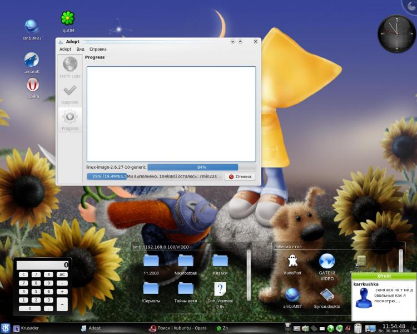Open the !Сериалы folder

tap(151, 288)
